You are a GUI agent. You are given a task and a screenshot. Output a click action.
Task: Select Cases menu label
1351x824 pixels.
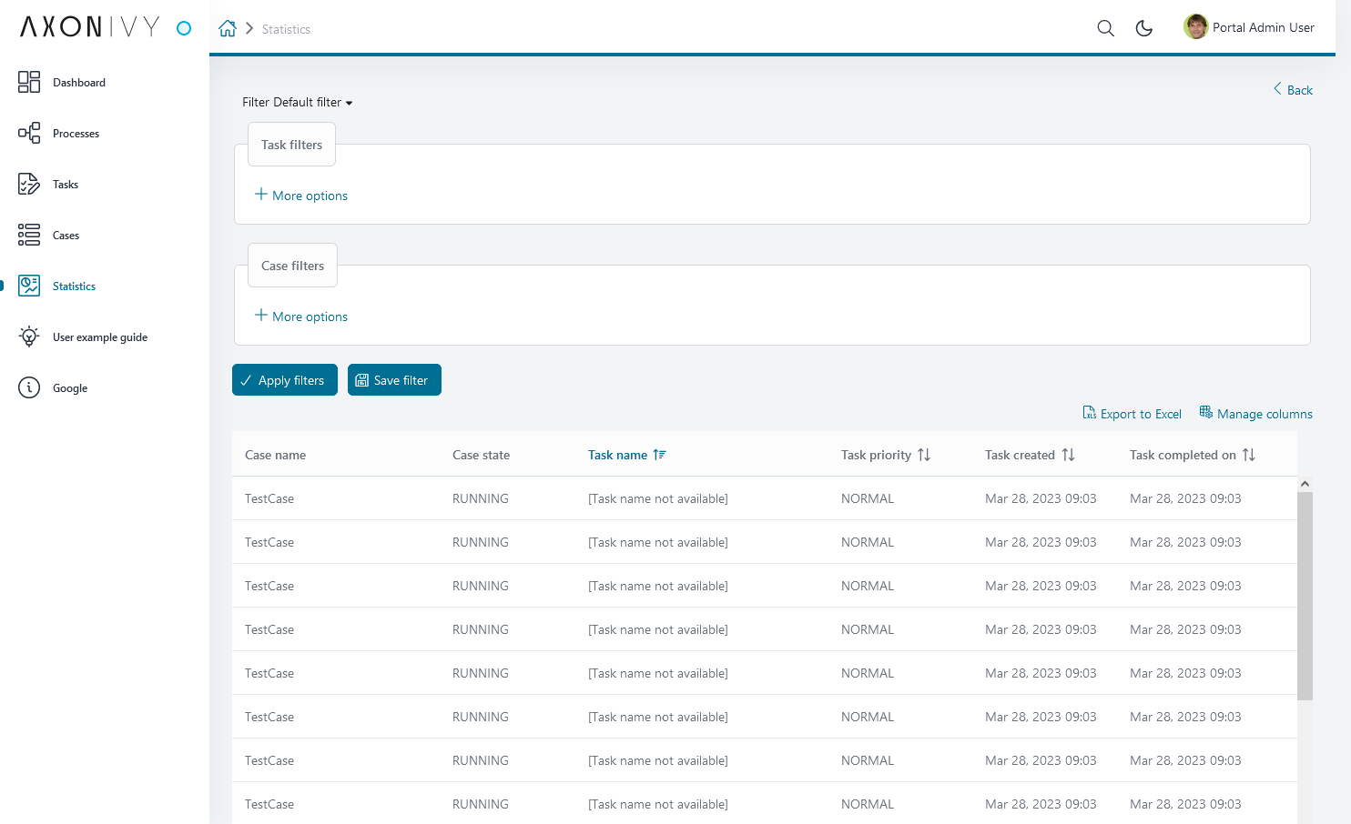[x=66, y=236]
